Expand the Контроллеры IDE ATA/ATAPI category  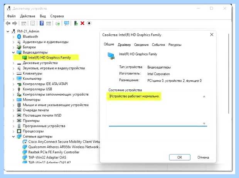(13, 84)
